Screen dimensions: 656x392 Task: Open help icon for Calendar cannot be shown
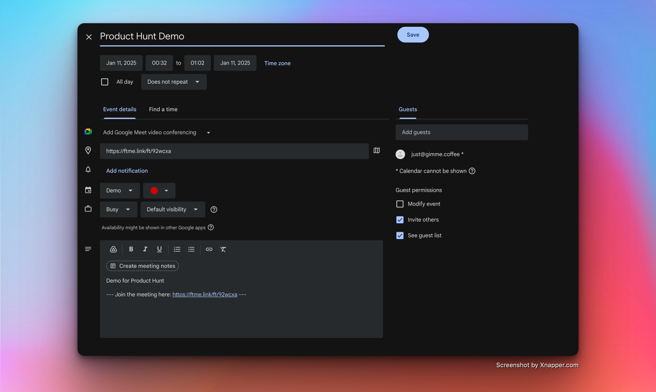[x=472, y=171]
